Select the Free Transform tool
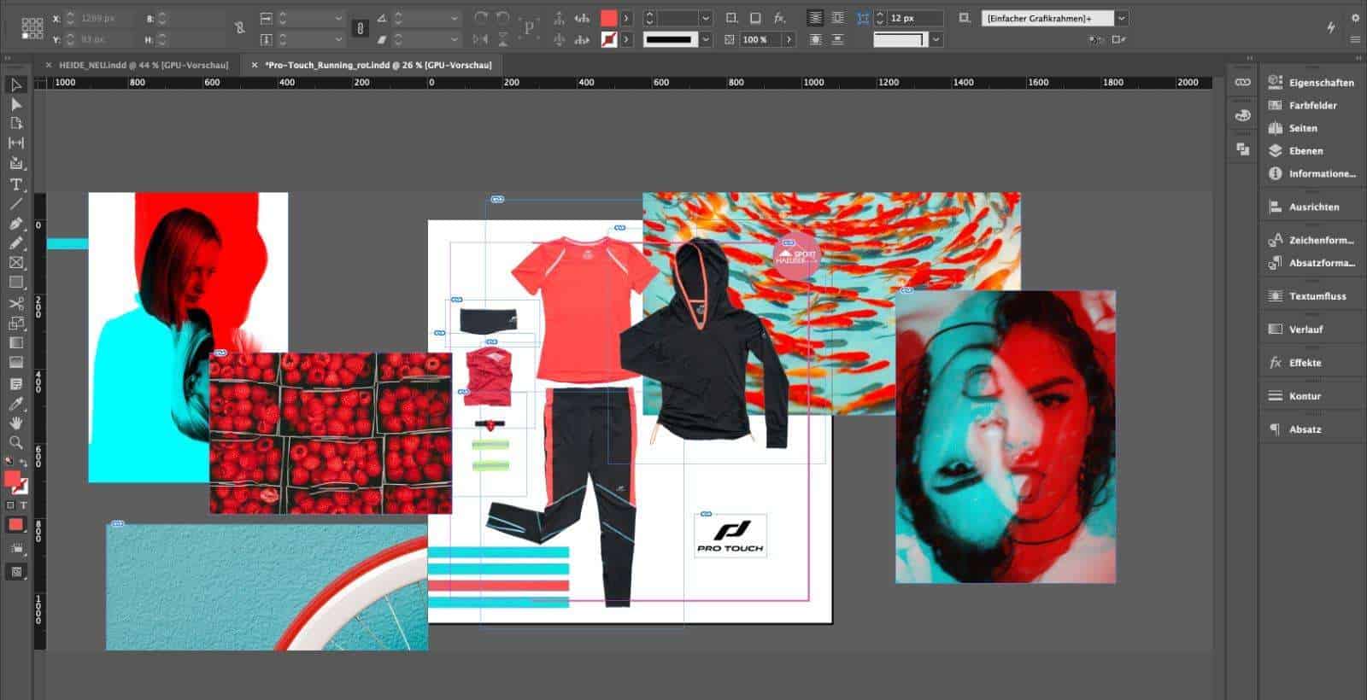 pyautogui.click(x=15, y=324)
